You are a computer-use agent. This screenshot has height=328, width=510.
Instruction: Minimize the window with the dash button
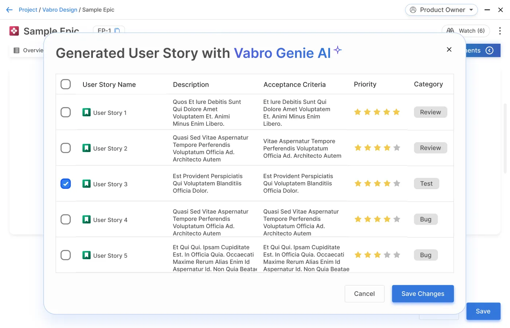coord(487,10)
